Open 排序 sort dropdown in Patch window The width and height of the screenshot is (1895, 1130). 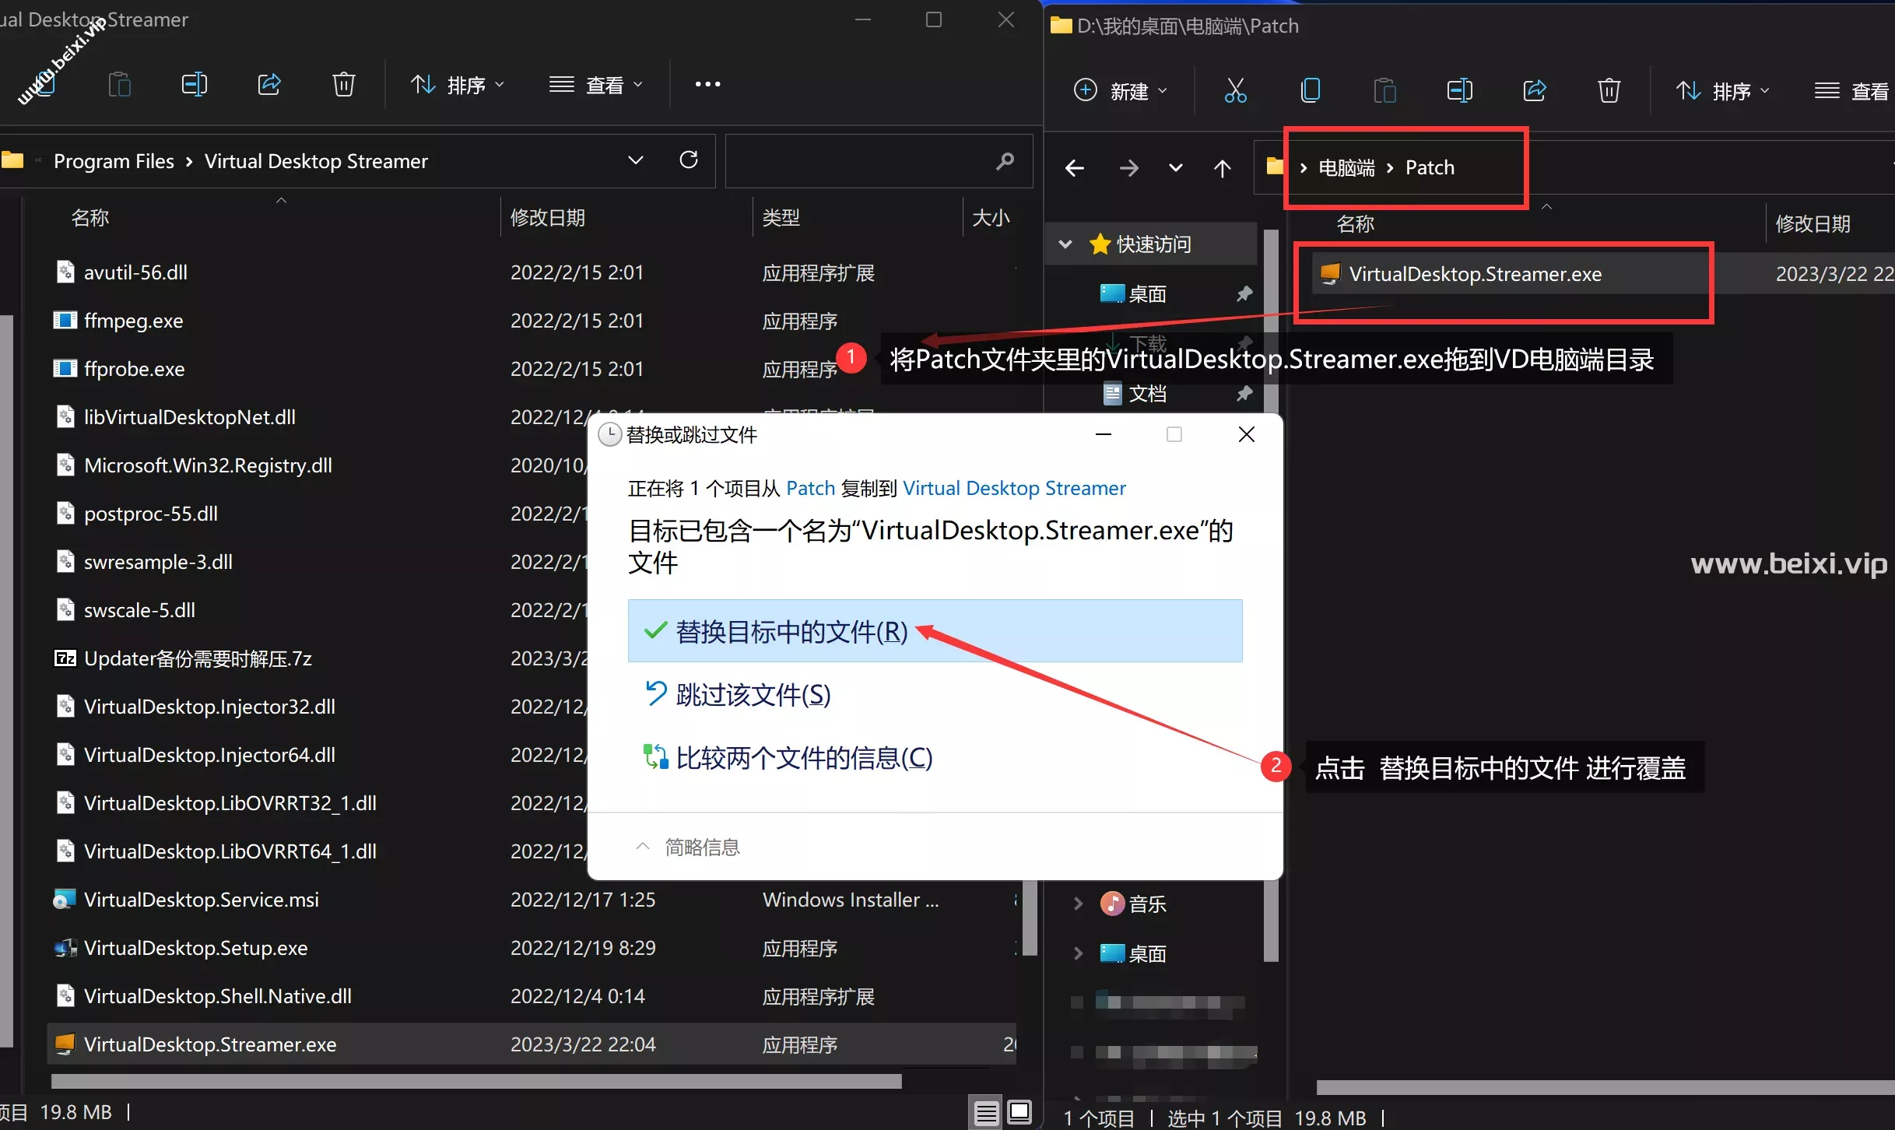(1722, 90)
